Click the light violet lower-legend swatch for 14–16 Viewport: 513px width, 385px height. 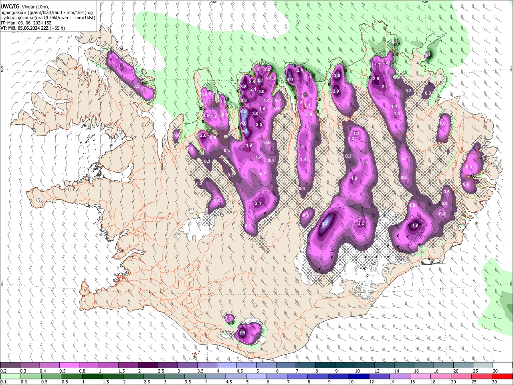[x=399, y=376]
